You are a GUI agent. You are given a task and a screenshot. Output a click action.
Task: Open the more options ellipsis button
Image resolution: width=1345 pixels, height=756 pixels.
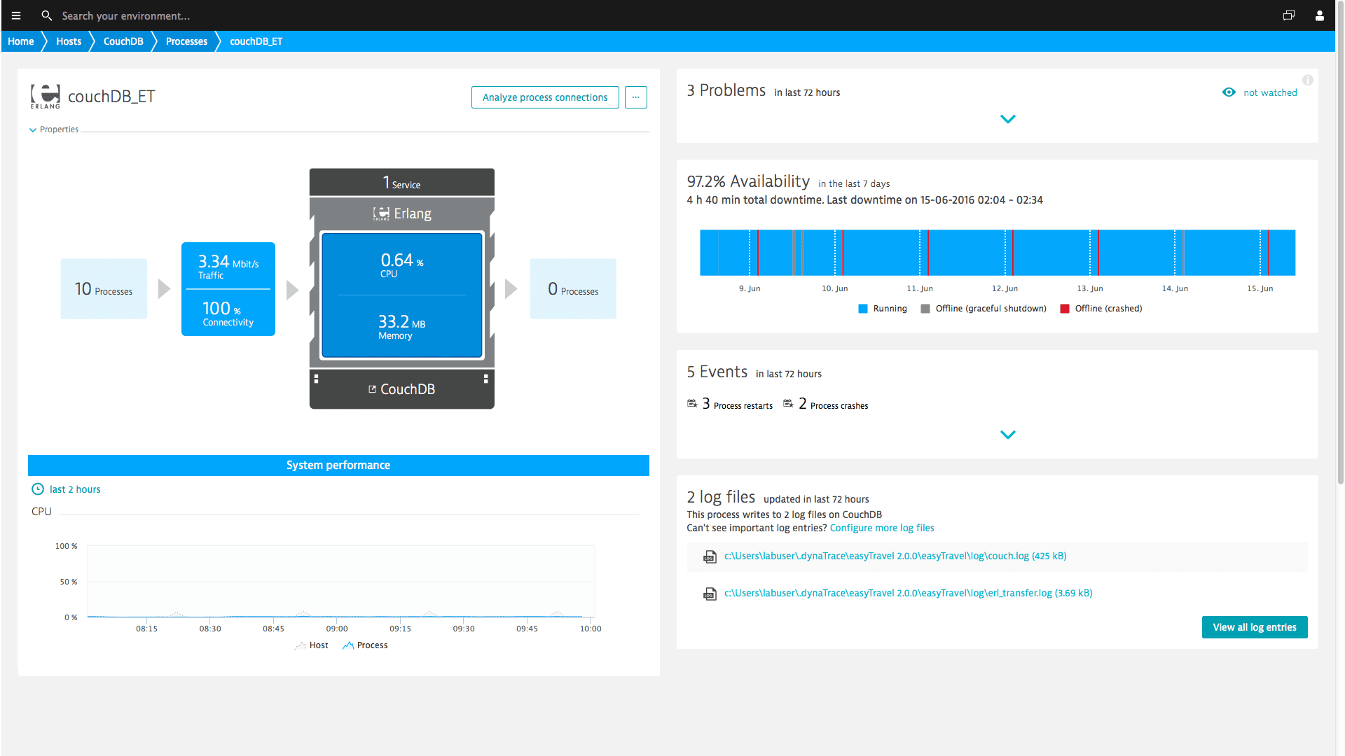tap(635, 97)
